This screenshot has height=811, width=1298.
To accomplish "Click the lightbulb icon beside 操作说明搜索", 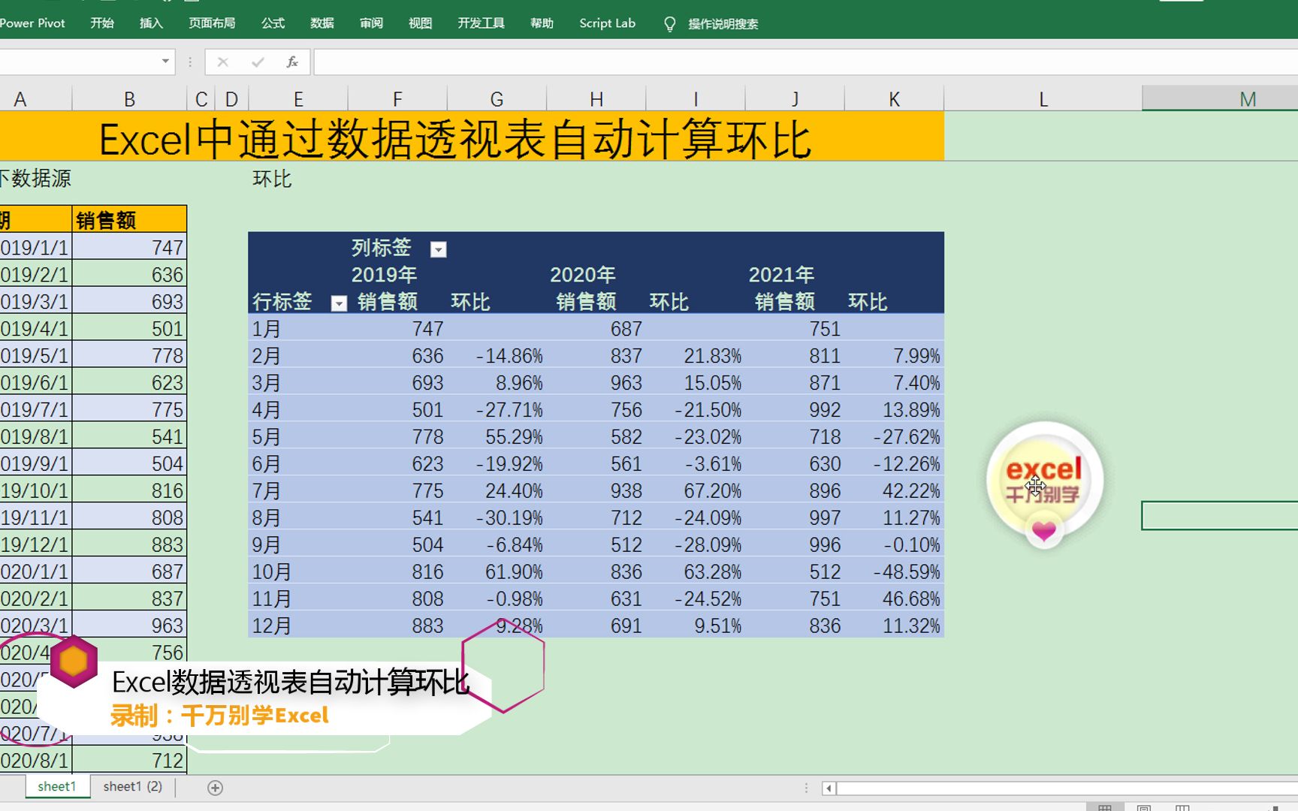I will (x=669, y=23).
